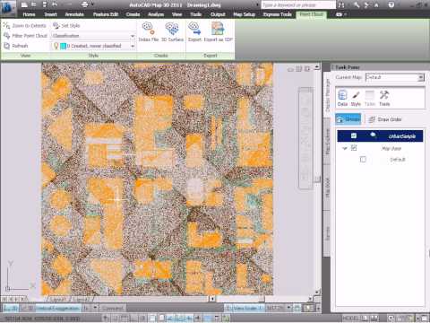Click the navigation bar beside the drawing

(305, 138)
